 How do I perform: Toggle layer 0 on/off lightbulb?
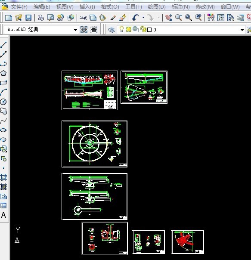[x=121, y=30]
